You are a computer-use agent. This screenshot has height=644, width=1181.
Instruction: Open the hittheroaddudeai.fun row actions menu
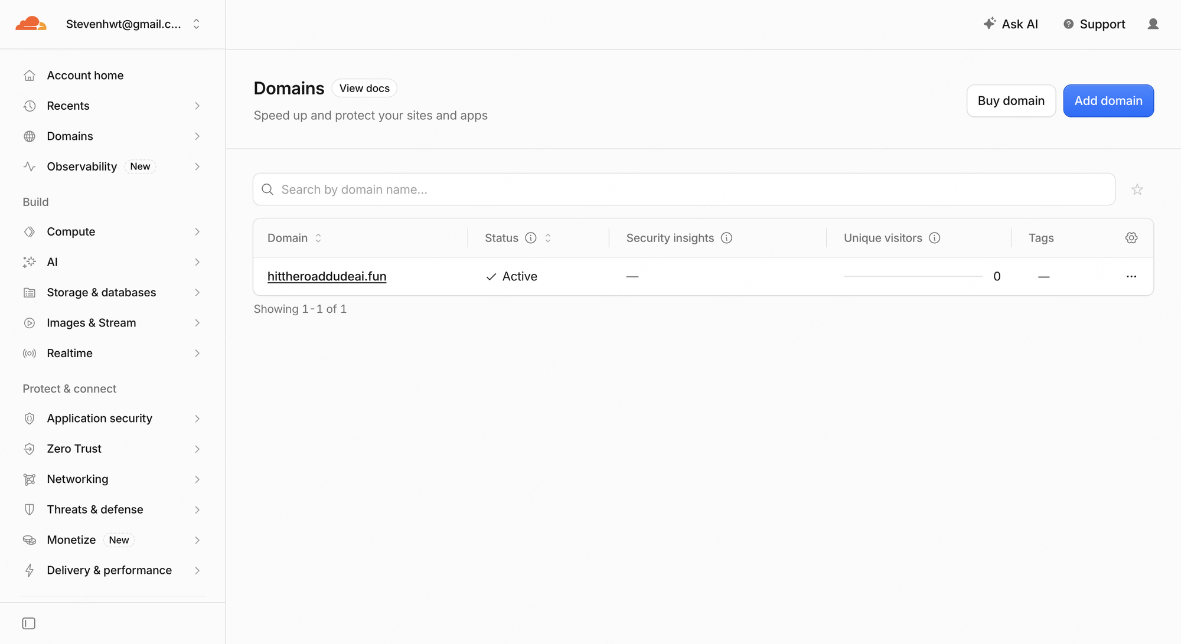pyautogui.click(x=1131, y=276)
